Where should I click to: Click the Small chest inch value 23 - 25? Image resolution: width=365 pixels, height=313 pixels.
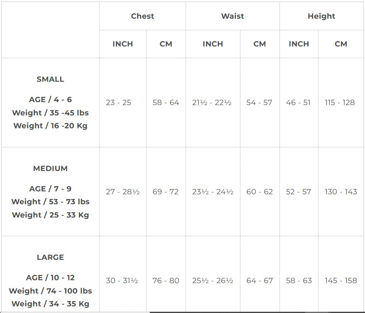pyautogui.click(x=118, y=103)
